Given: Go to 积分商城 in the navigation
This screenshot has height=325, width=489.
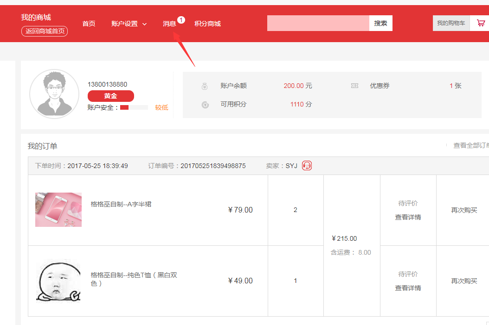Looking at the screenshot, I should coord(207,24).
